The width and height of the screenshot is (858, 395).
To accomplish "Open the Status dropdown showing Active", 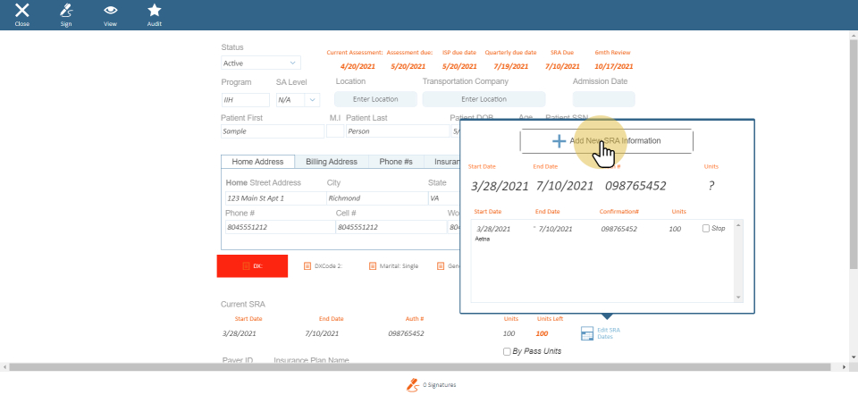I will point(261,63).
